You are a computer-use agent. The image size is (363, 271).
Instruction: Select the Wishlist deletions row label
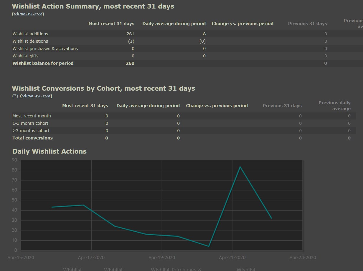[x=30, y=41]
